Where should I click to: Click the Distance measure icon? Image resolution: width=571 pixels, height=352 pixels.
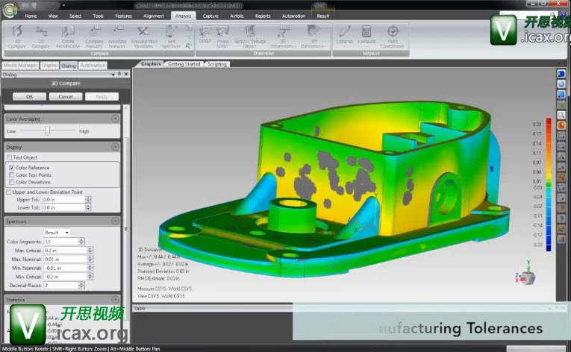(345, 36)
